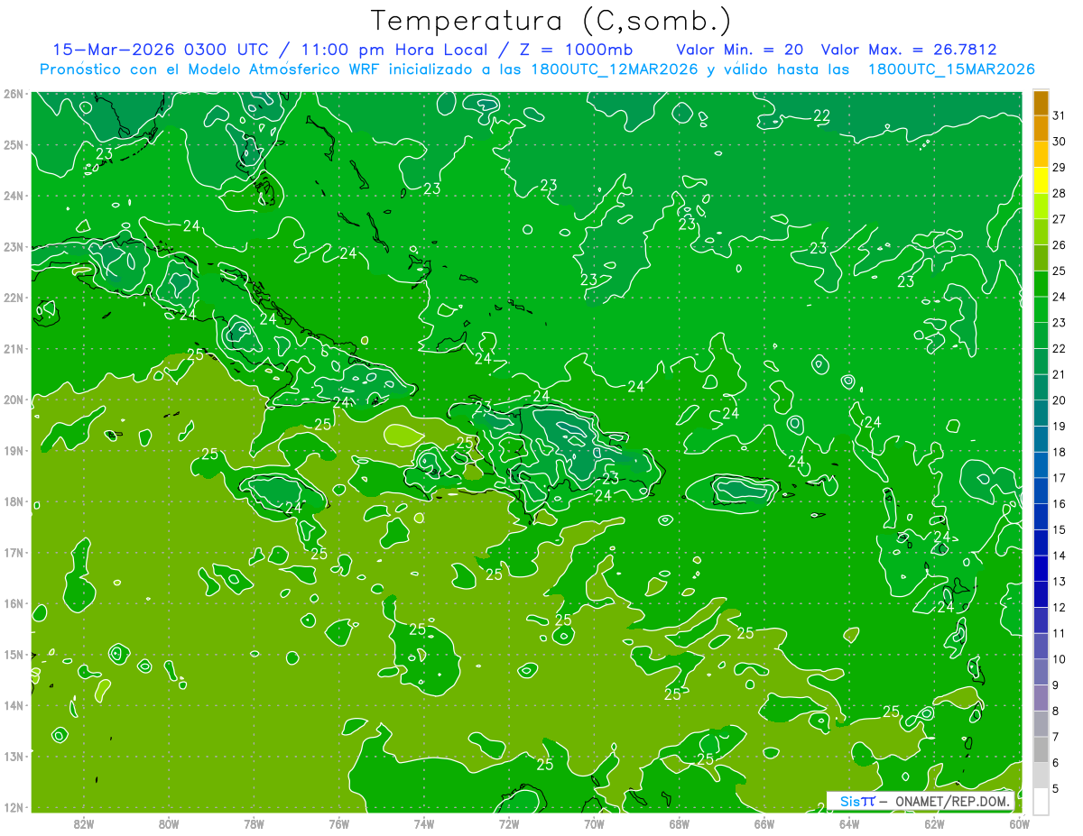Click the '78W' longitude axis label
The width and height of the screenshot is (1083, 836).
click(x=254, y=823)
